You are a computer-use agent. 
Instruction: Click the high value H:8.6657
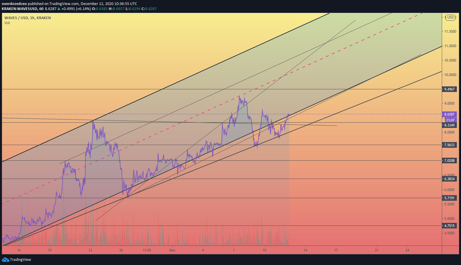coord(117,9)
